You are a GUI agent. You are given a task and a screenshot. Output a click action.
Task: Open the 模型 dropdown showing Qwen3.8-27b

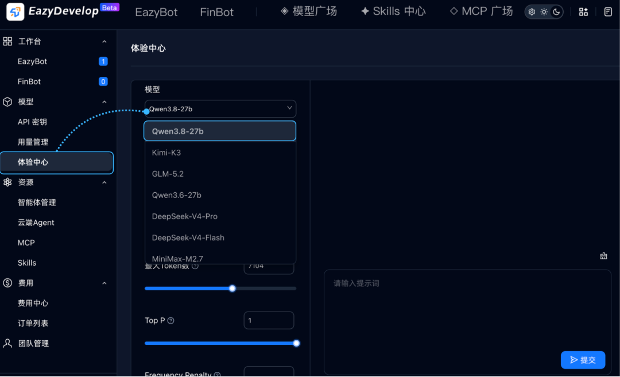click(x=220, y=108)
